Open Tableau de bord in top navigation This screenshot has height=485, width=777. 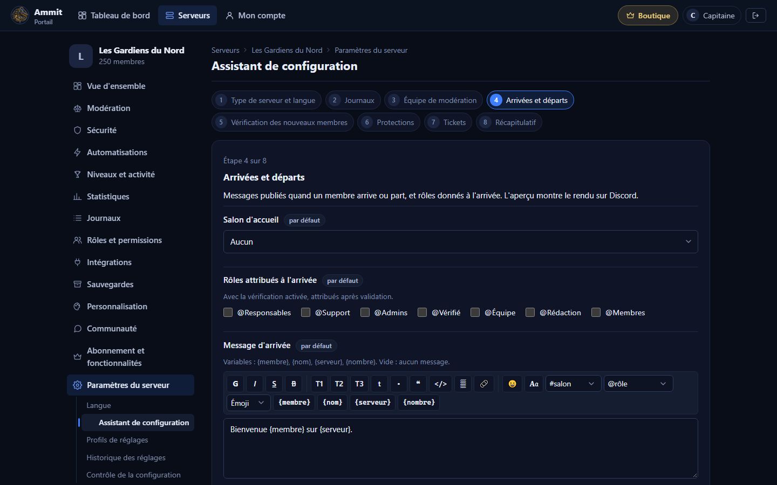(x=114, y=16)
